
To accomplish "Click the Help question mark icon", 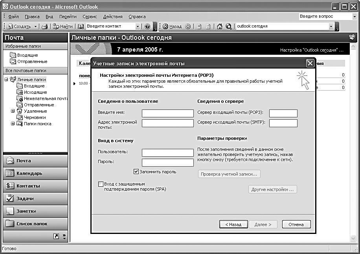I will click(x=147, y=26).
